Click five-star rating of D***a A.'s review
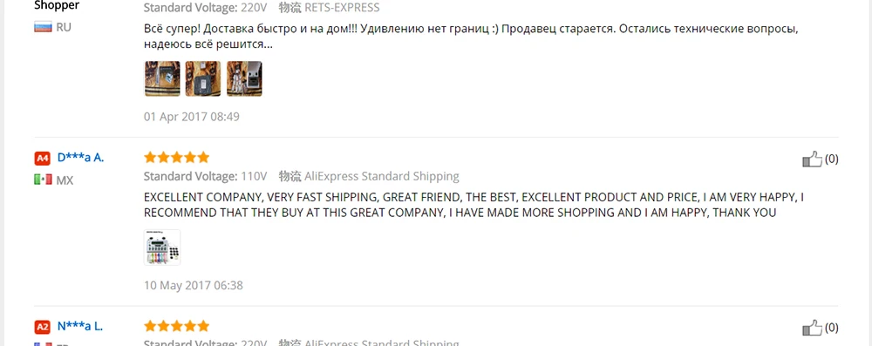The image size is (872, 346). pos(176,158)
